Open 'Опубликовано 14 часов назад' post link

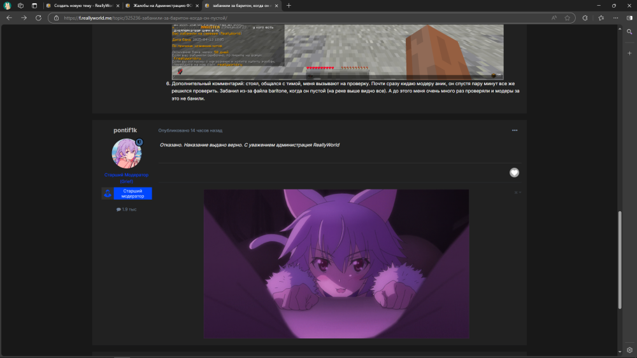(x=190, y=130)
